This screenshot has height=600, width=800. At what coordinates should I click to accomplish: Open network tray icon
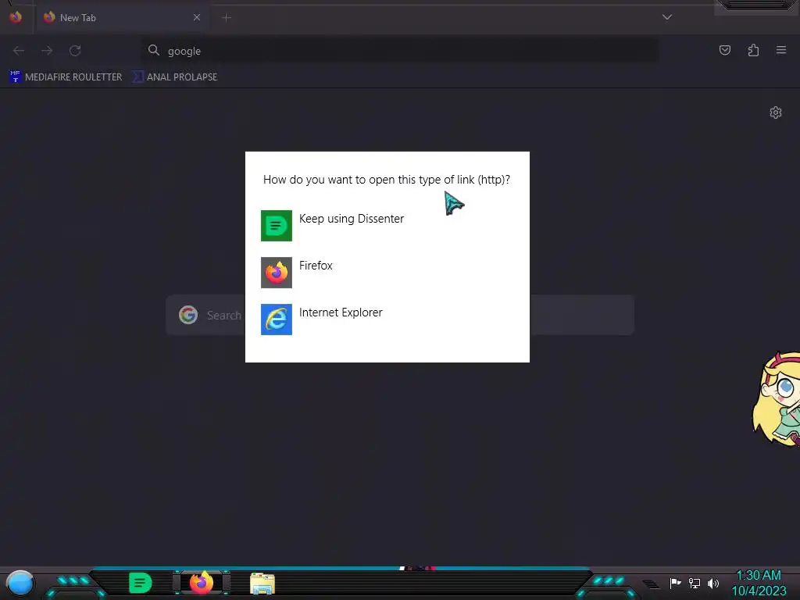tap(695, 583)
